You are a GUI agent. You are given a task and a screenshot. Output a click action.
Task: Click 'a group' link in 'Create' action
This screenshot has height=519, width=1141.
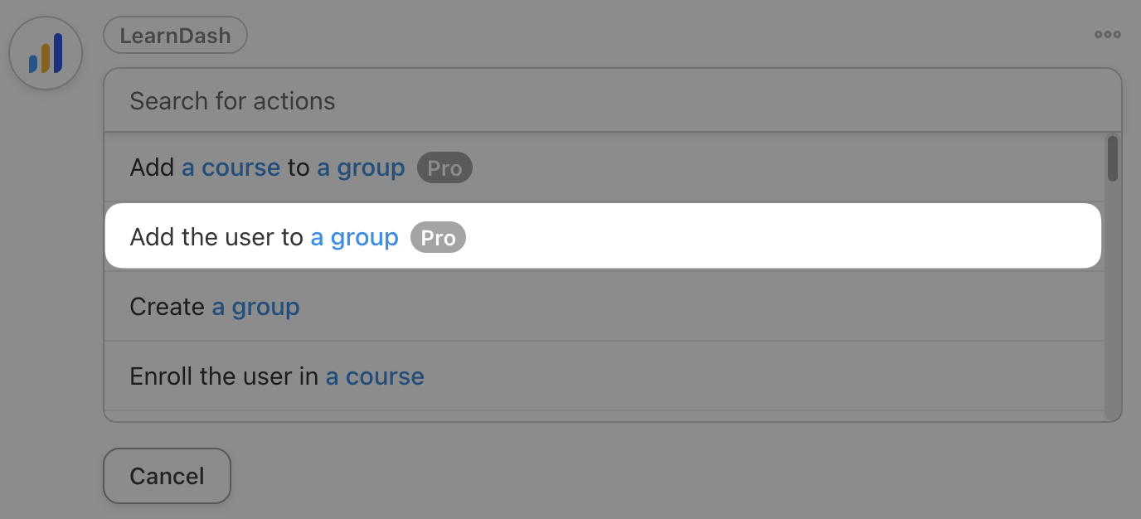click(x=255, y=307)
